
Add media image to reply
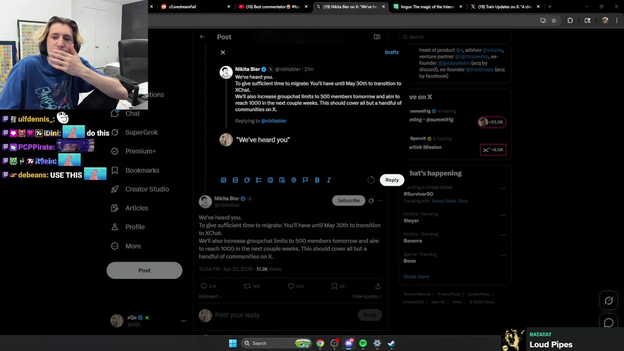224,180
